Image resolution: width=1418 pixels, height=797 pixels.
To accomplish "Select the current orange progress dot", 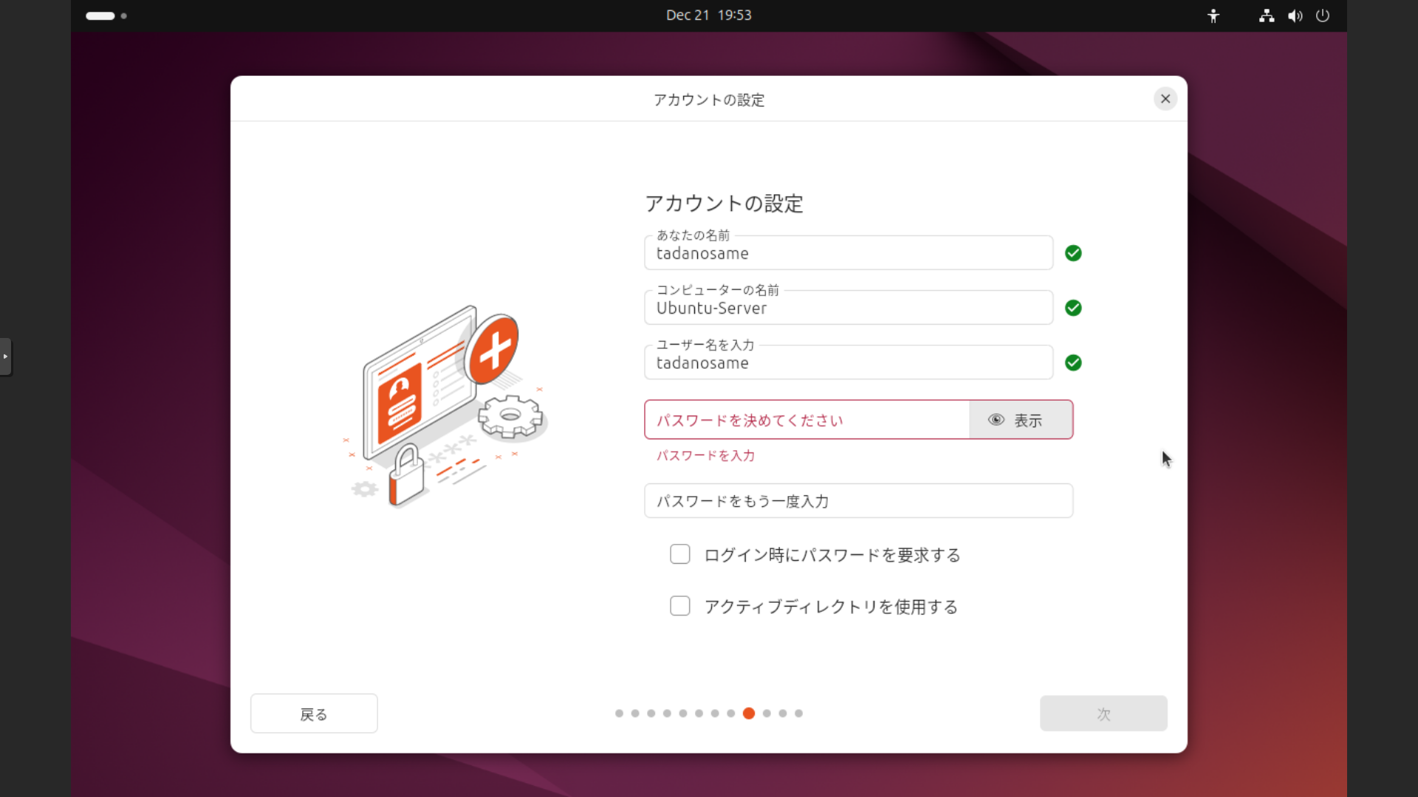I will [x=748, y=714].
